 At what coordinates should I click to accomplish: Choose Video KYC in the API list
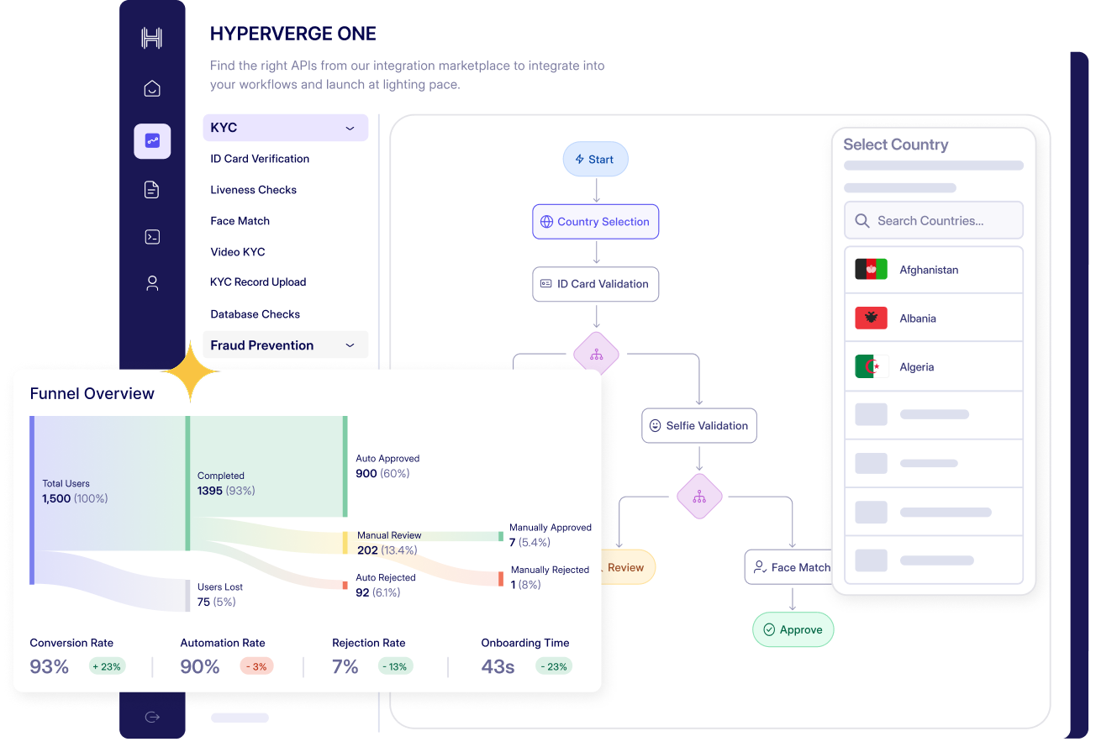coord(237,252)
